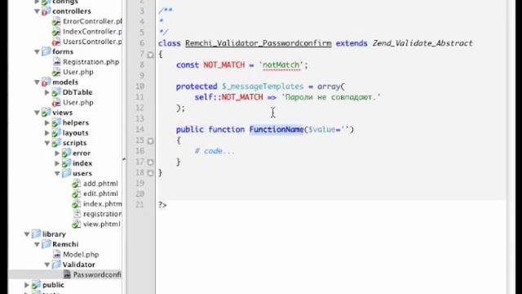This screenshot has width=522, height=294.
Task: Open ErrorController.php file icon
Action: (x=56, y=22)
